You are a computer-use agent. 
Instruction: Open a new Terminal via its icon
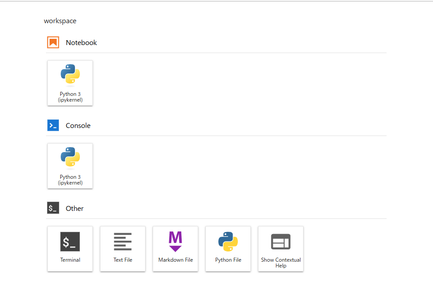pos(70,241)
